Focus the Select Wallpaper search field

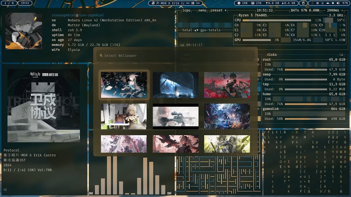175,56
